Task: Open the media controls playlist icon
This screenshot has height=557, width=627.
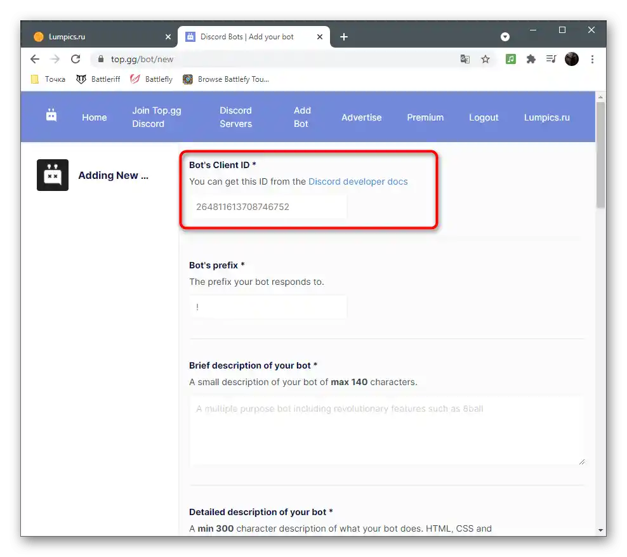Action: point(551,59)
